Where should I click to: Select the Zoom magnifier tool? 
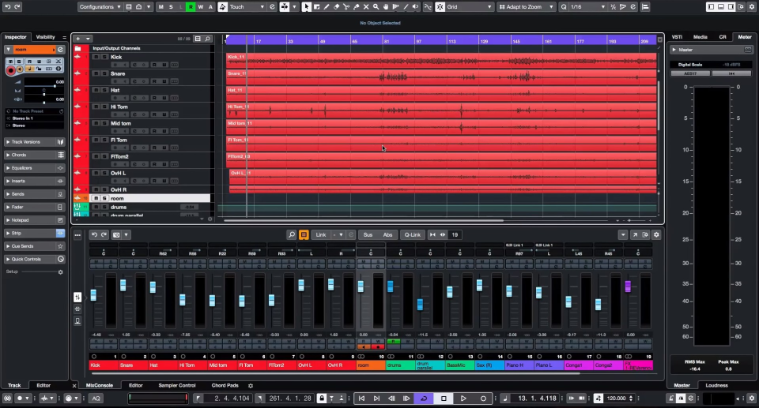click(376, 7)
